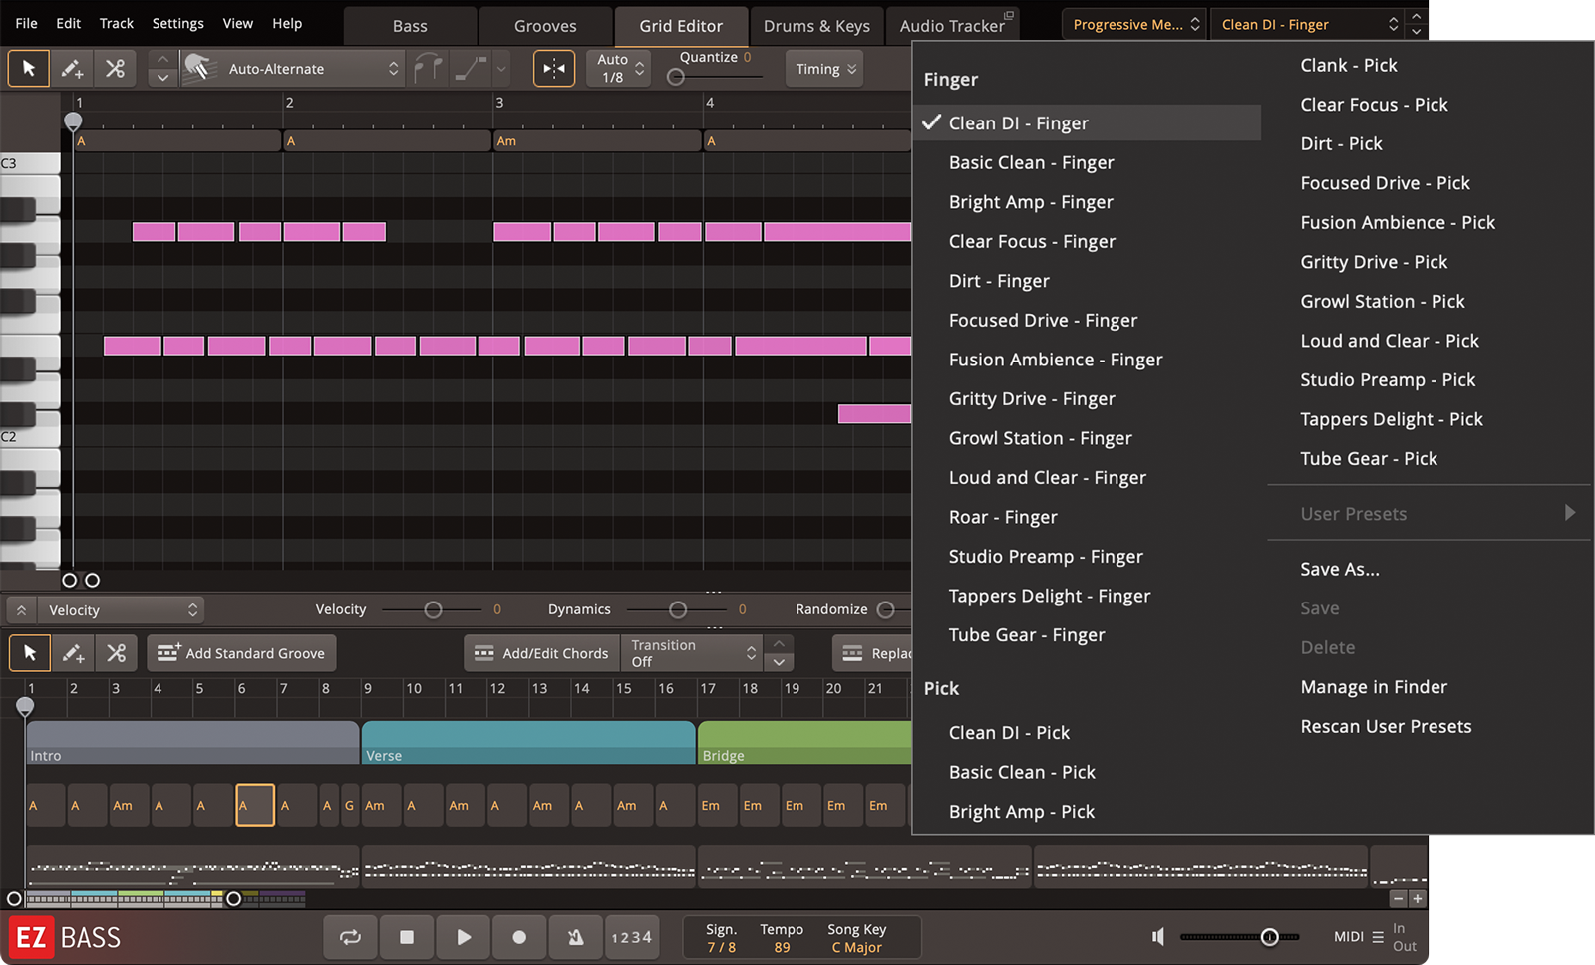The image size is (1595, 965).
Task: Click Add/Edit Chords button
Action: click(x=542, y=653)
